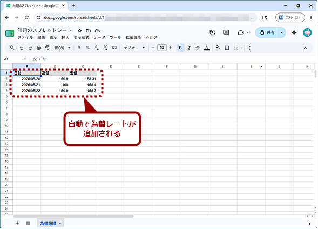318x229 pixels.
Task: Move the spreadsheet to a folder
Action: point(89,31)
